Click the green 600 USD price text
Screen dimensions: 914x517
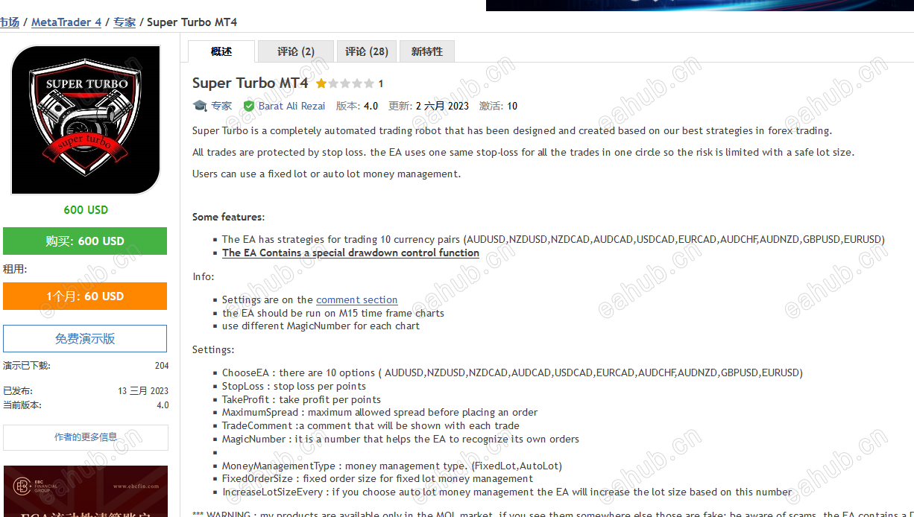click(86, 210)
